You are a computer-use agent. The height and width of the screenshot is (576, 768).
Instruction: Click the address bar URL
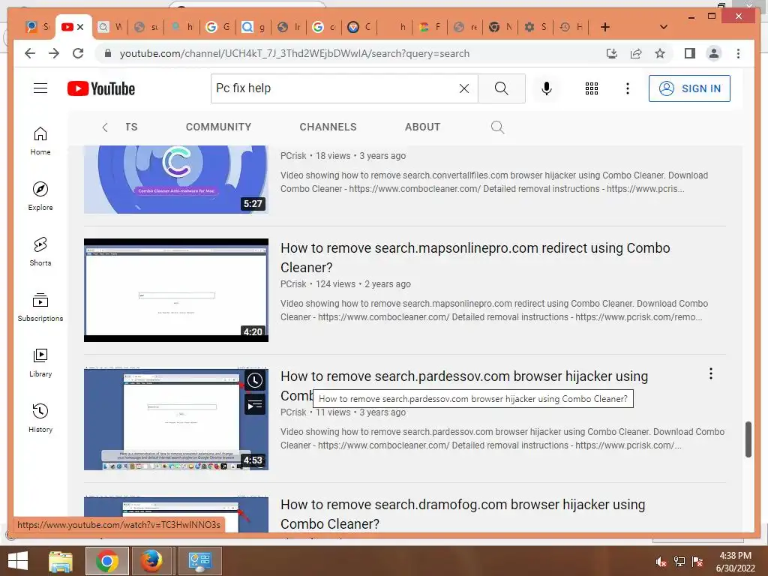coord(294,53)
